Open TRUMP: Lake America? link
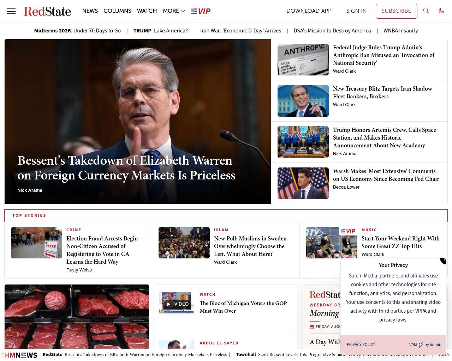The width and height of the screenshot is (452, 361). [x=161, y=31]
